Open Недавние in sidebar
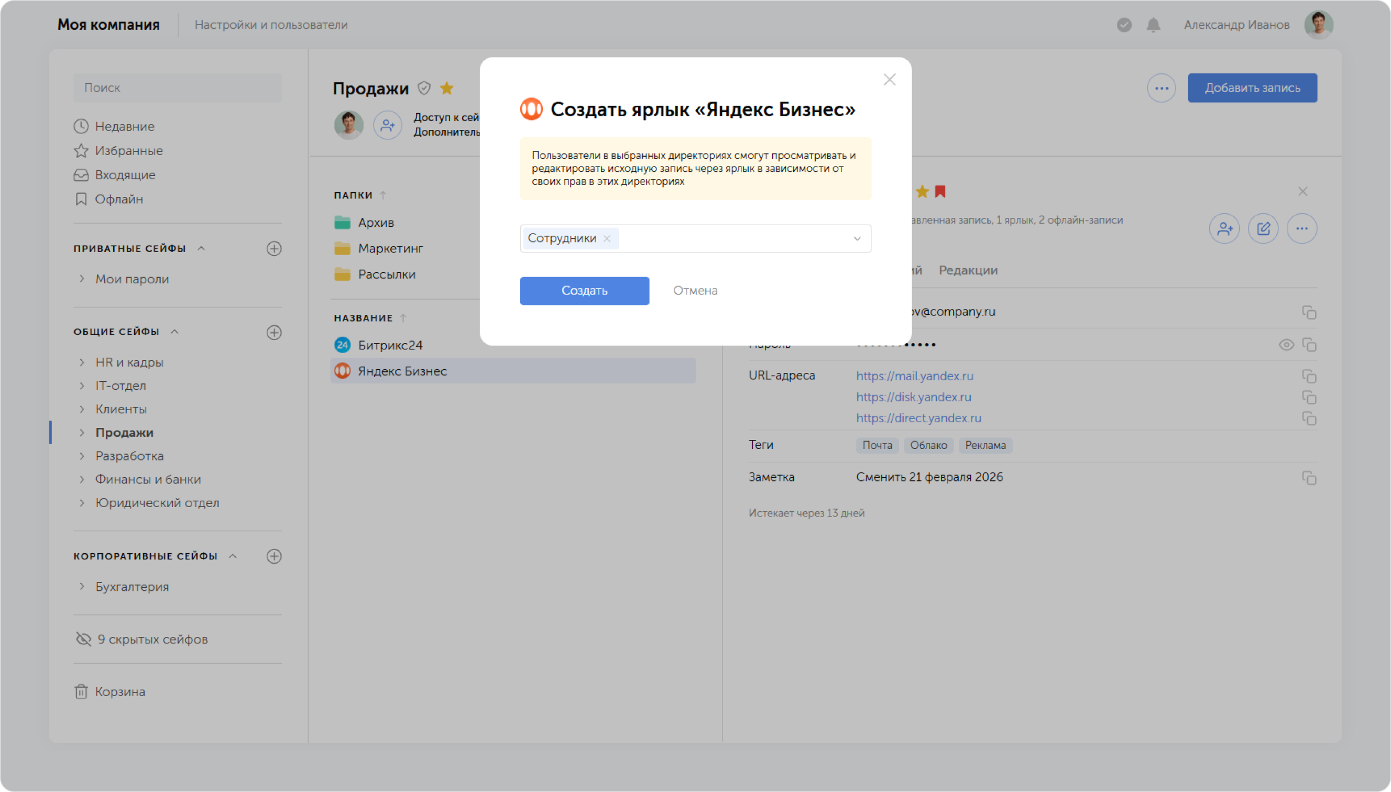 (x=114, y=126)
